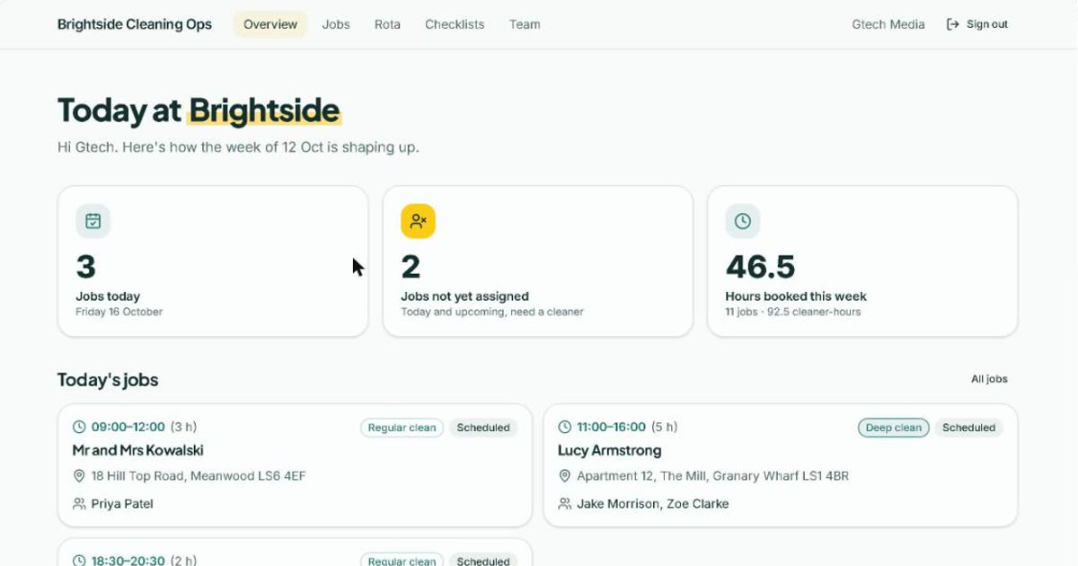Image resolution: width=1078 pixels, height=566 pixels.
Task: Click Regular clean tag on 18:30–20:30 job
Action: click(402, 561)
